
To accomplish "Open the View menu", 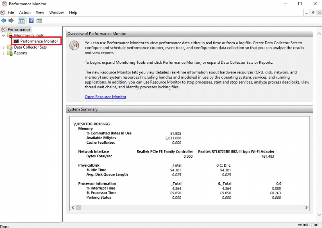I will click(x=40, y=12).
